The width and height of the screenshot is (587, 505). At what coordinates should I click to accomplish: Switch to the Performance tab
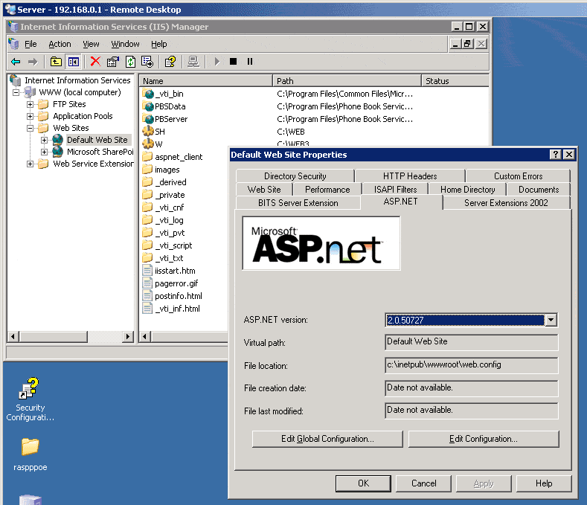click(x=327, y=190)
